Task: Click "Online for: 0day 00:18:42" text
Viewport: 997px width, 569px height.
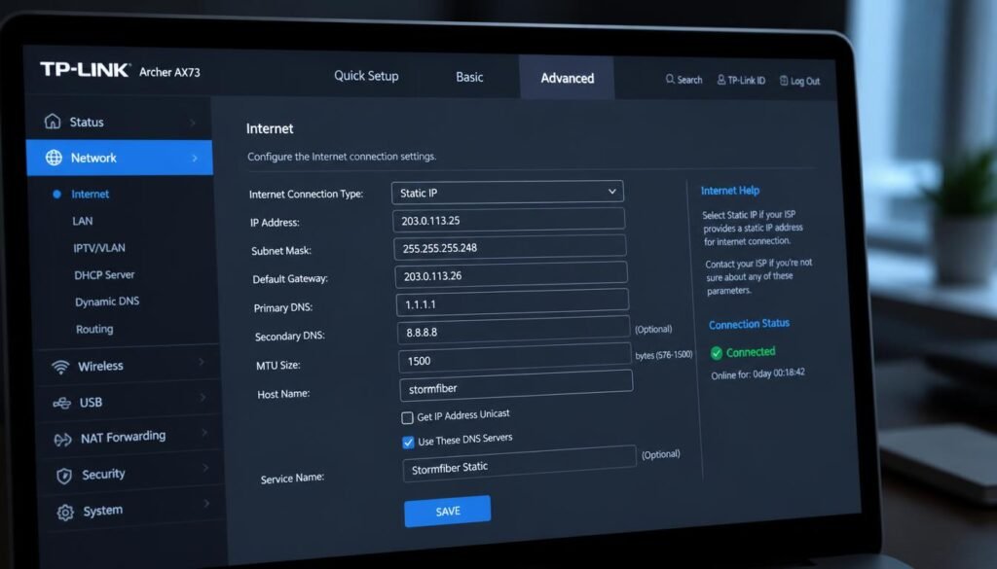Action: [757, 374]
